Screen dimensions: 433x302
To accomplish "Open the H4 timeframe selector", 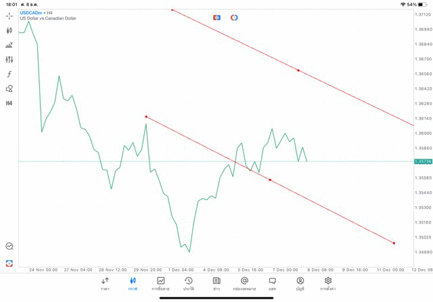I will tap(9, 103).
